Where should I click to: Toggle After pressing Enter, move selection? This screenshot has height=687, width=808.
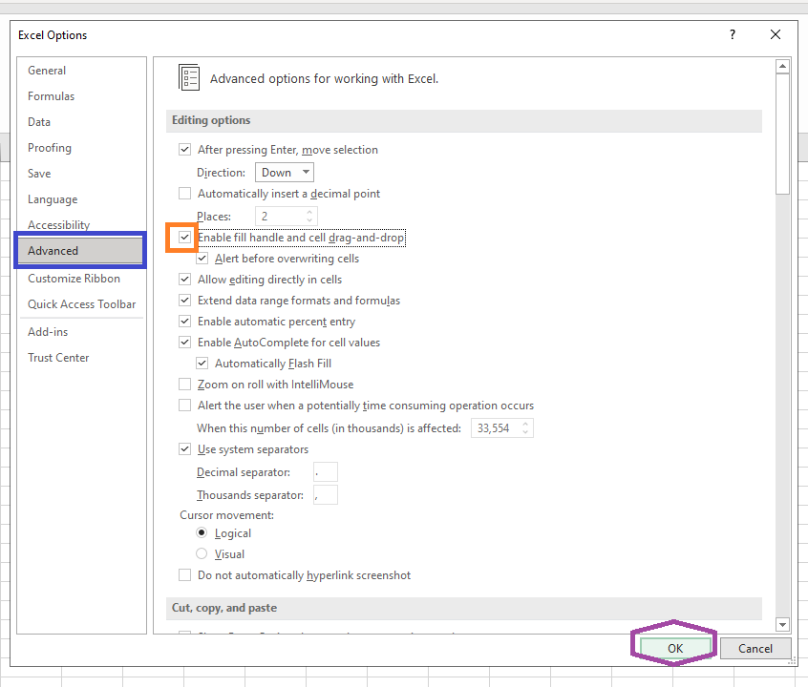(x=184, y=150)
